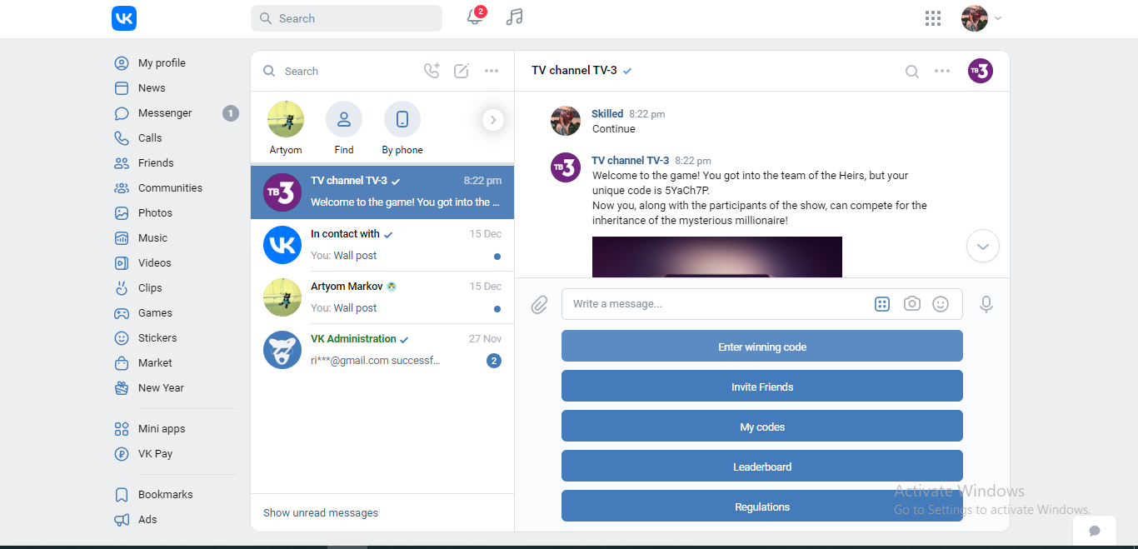This screenshot has width=1138, height=549.
Task: Focus the conversations list Search field
Action: click(x=337, y=72)
